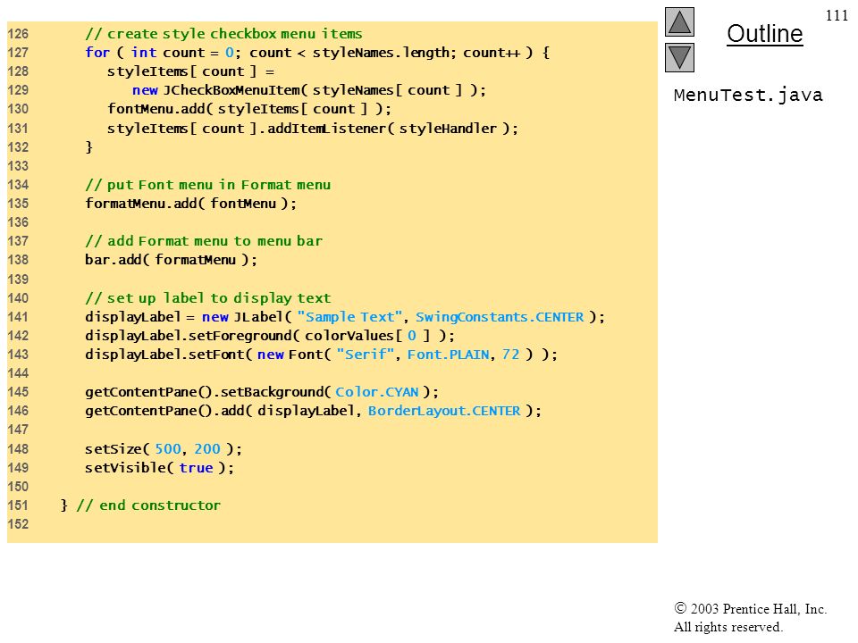Click 'styleItems[ count ] =' on line 128
This screenshot has width=858, height=643.
coord(191,71)
